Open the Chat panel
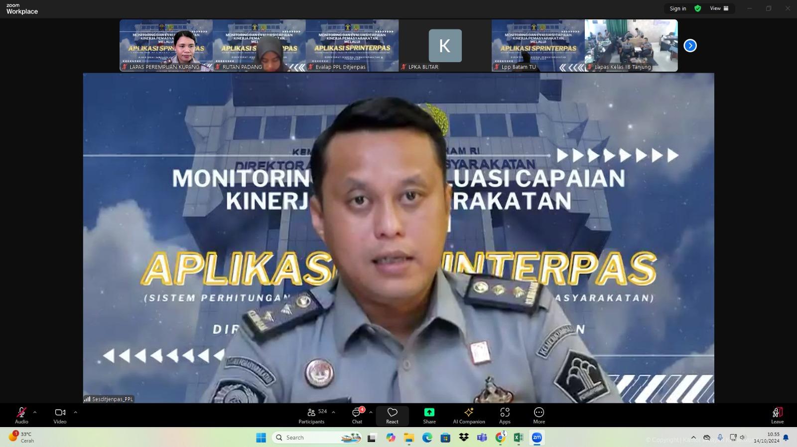 [x=357, y=416]
